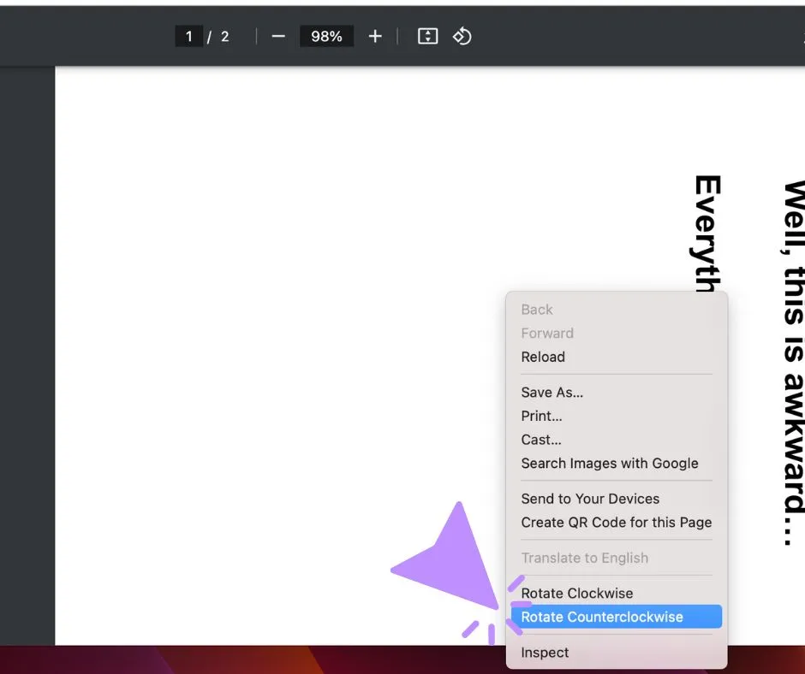Click Reload in the context menu
Screen dimensions: 805x674
[x=543, y=357]
